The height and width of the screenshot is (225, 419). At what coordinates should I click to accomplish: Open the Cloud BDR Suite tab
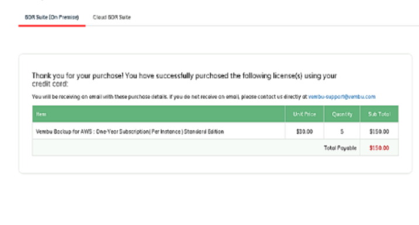(112, 17)
